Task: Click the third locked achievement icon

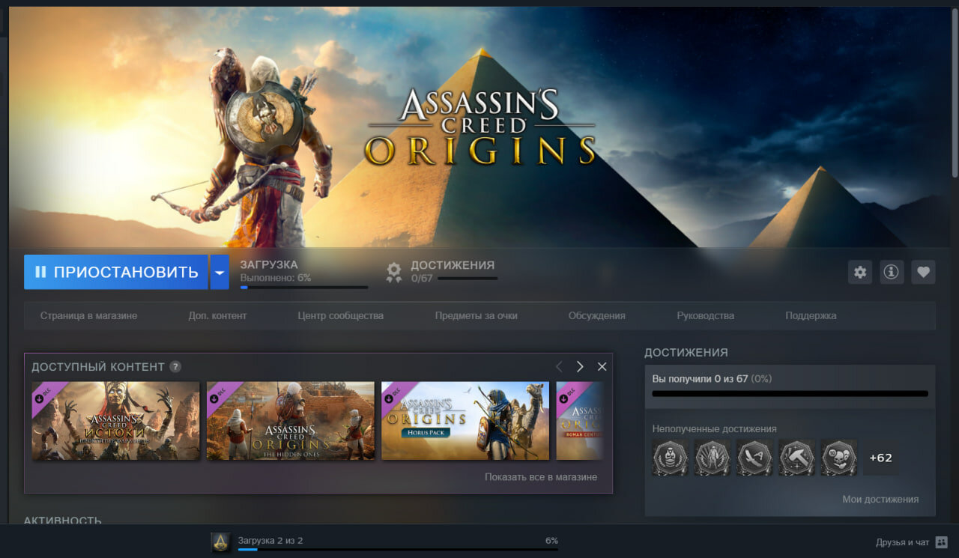Action: click(754, 458)
